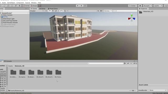
Task: Select the Rotate tool in the toolbar
Action: click(4, 6)
